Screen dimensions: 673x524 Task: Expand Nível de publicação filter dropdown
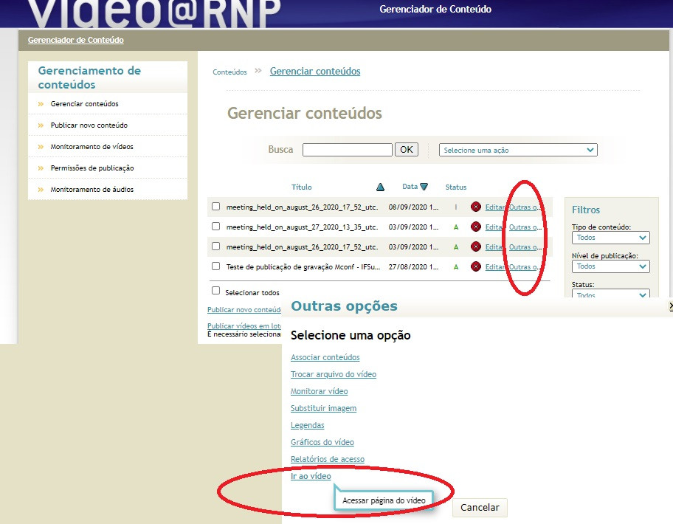point(611,266)
